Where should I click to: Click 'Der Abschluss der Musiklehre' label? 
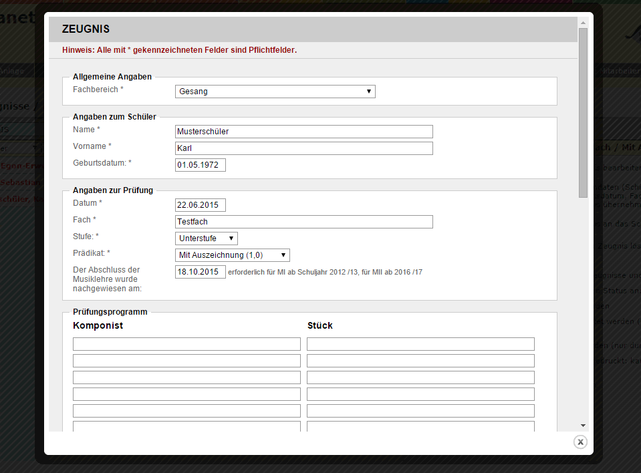coord(107,279)
